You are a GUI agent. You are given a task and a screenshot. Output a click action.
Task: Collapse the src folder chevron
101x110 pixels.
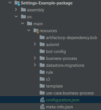pos(16,17)
